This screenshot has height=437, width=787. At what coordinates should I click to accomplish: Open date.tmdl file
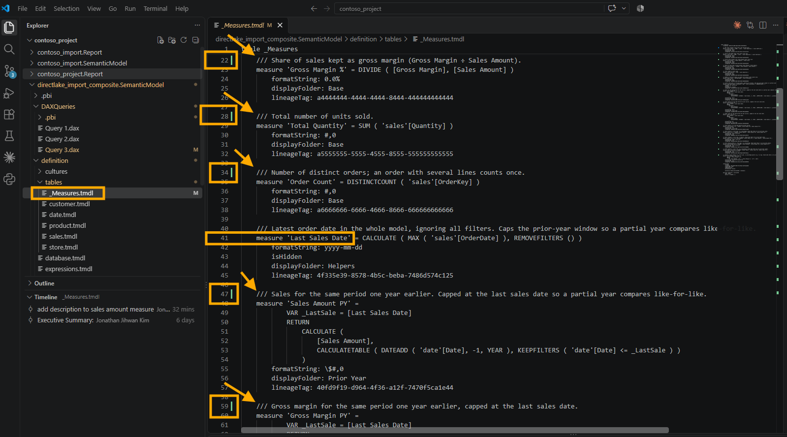[63, 215]
